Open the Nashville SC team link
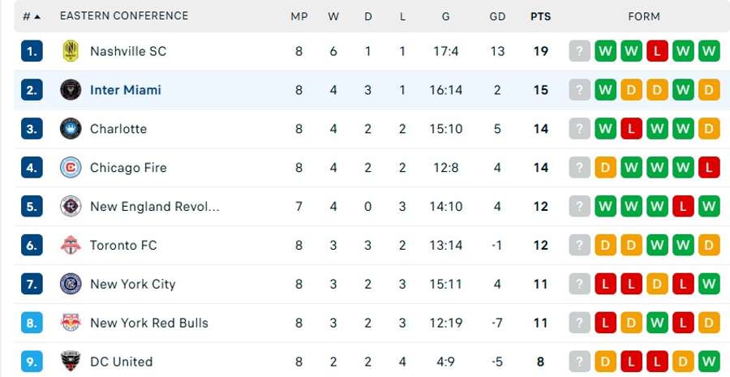 128,51
